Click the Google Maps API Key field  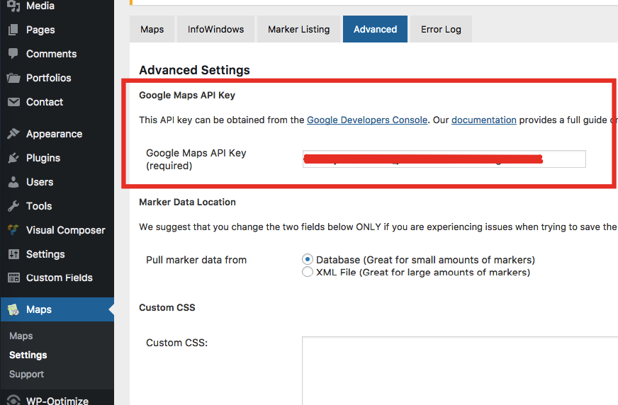pos(444,159)
